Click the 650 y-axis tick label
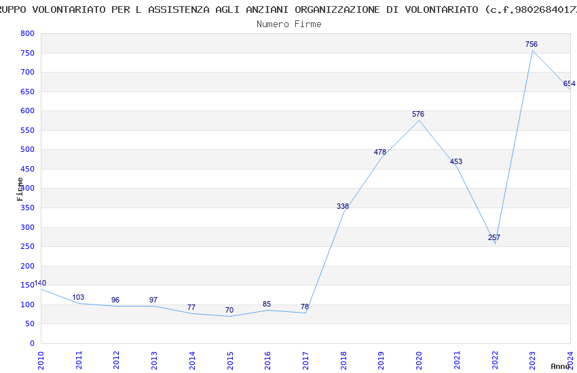The image size is (577, 373). click(28, 92)
